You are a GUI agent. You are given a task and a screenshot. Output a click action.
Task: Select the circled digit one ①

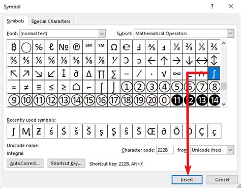pyautogui.click(x=126, y=87)
